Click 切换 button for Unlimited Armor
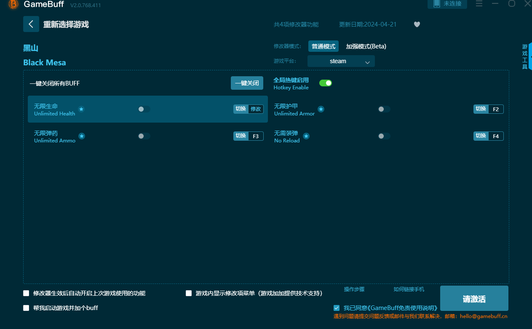 (481, 109)
